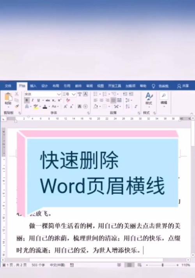Switch to the 视图 (View) ribbon tab
Viewport: 195px width, 278px height.
[x=100, y=86]
